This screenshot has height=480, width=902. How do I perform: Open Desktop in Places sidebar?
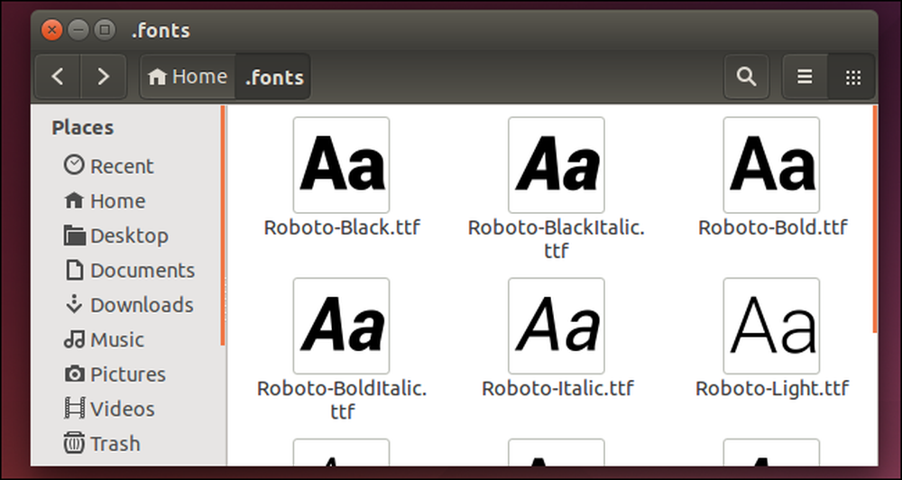coord(129,236)
